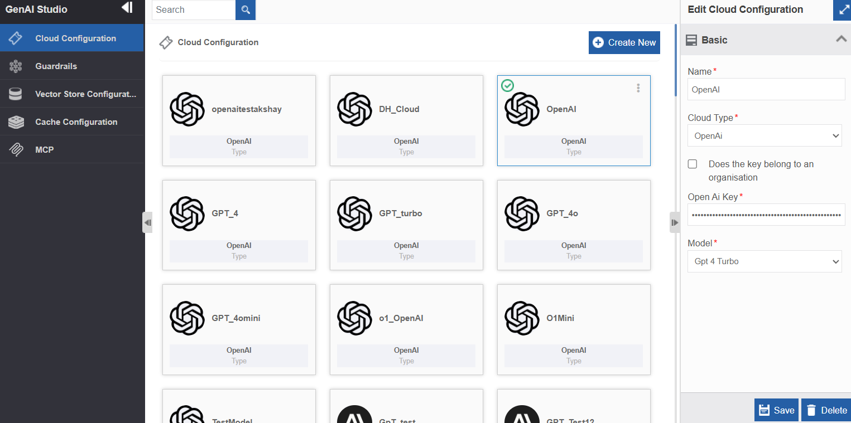Collapse the Basic section chevron
Screen dimensions: 851x423
(x=841, y=39)
